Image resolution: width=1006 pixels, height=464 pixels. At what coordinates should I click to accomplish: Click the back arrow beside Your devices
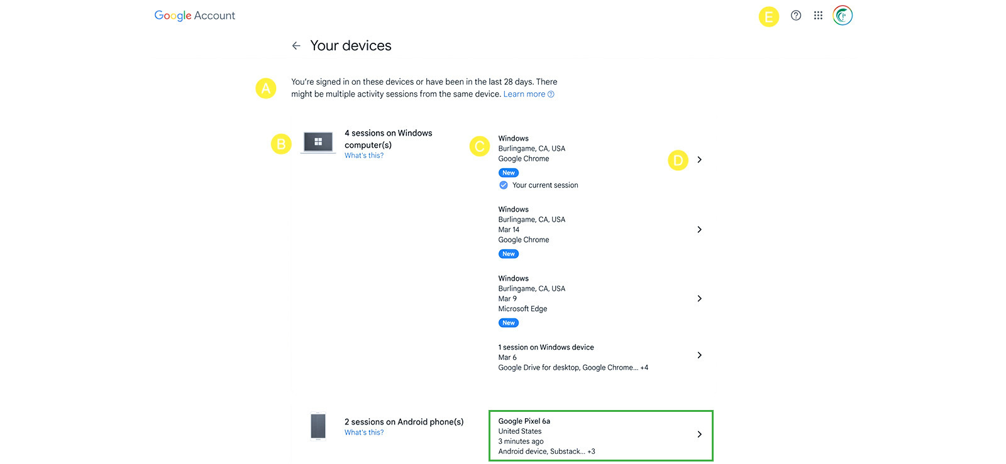(x=296, y=46)
